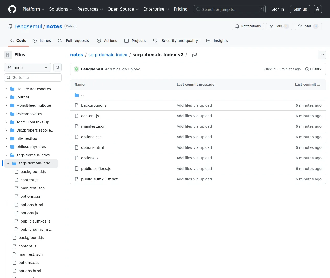This screenshot has width=330, height=278.
Task: Click the file icon beside public-suffixes.js row
Action: point(77,169)
